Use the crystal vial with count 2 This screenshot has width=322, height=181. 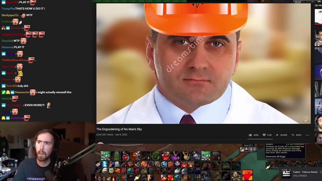pos(196,156)
